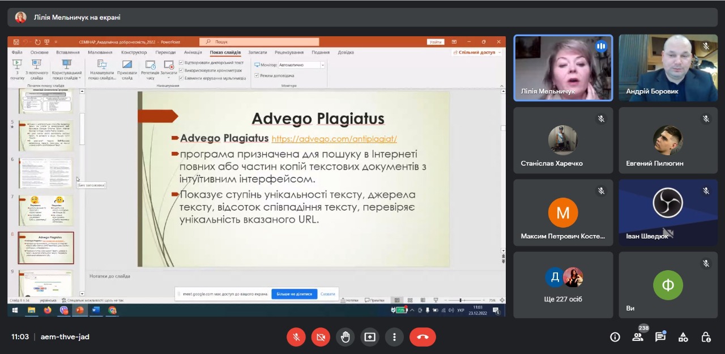
Task: Show hidden system tray icons
Action: 412,310
